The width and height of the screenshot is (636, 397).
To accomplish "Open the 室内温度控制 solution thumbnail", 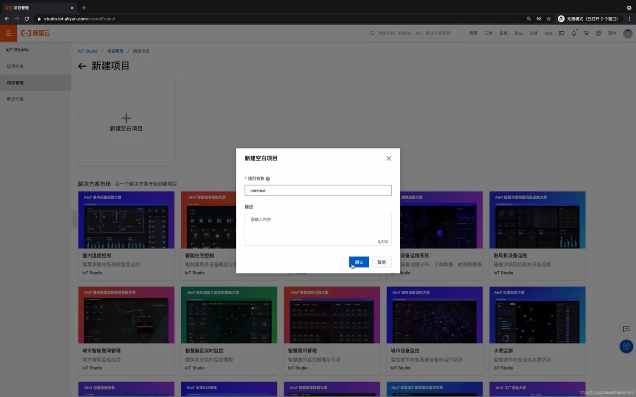I will [126, 220].
